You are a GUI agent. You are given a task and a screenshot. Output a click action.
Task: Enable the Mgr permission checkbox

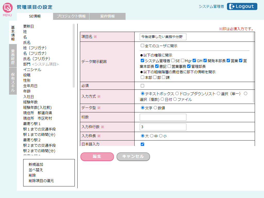point(183,61)
